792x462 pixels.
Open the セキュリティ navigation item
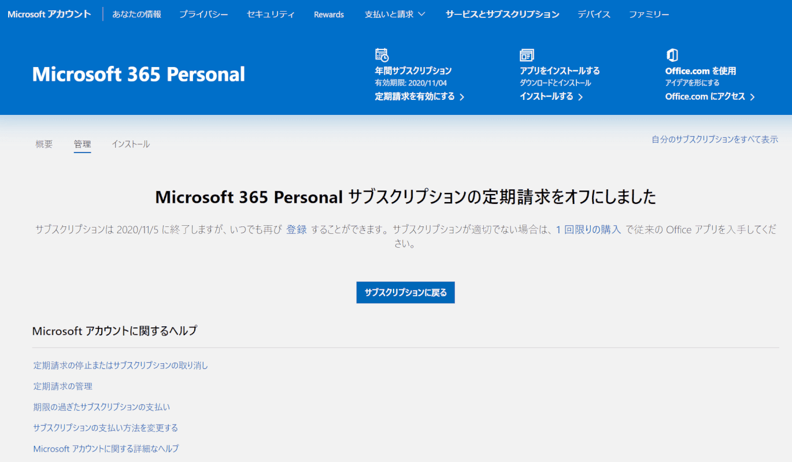[x=271, y=14]
